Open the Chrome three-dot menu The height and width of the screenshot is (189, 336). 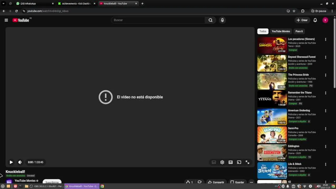pos(332,11)
